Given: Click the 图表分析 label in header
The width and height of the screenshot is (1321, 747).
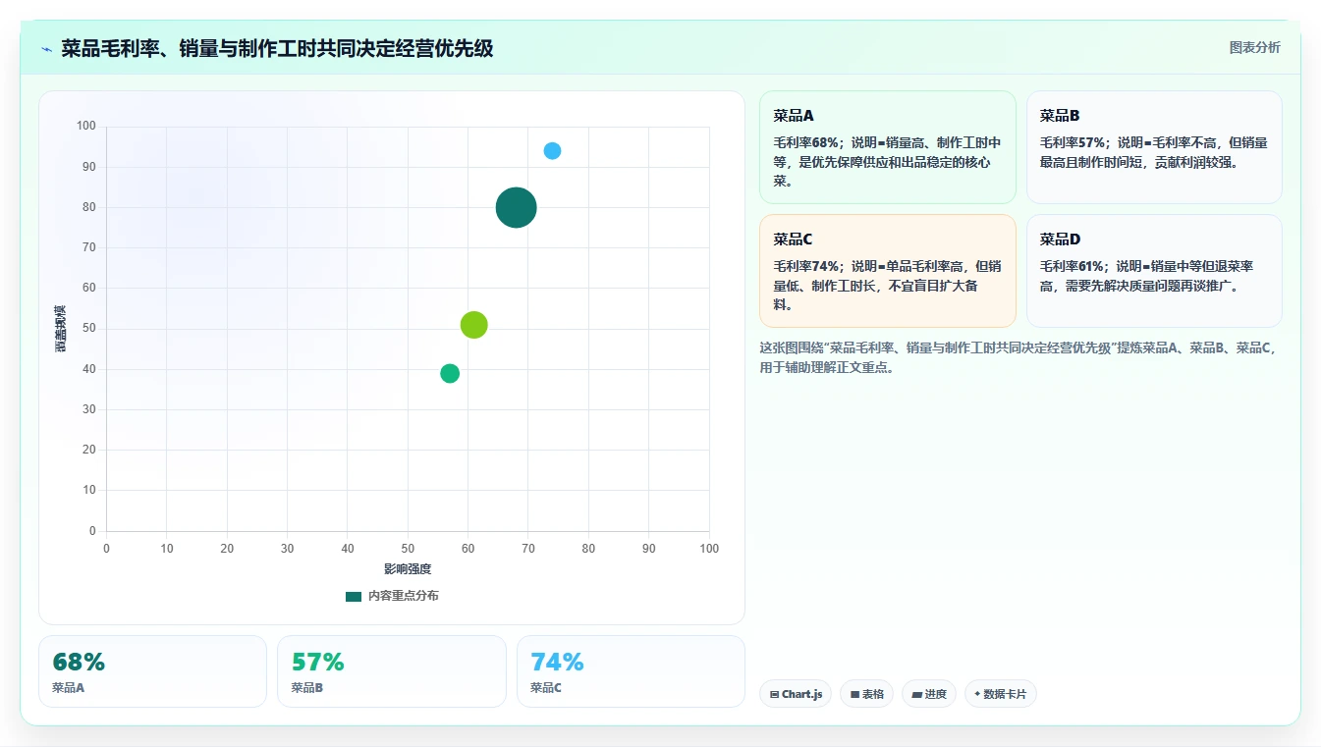Looking at the screenshot, I should (x=1254, y=47).
